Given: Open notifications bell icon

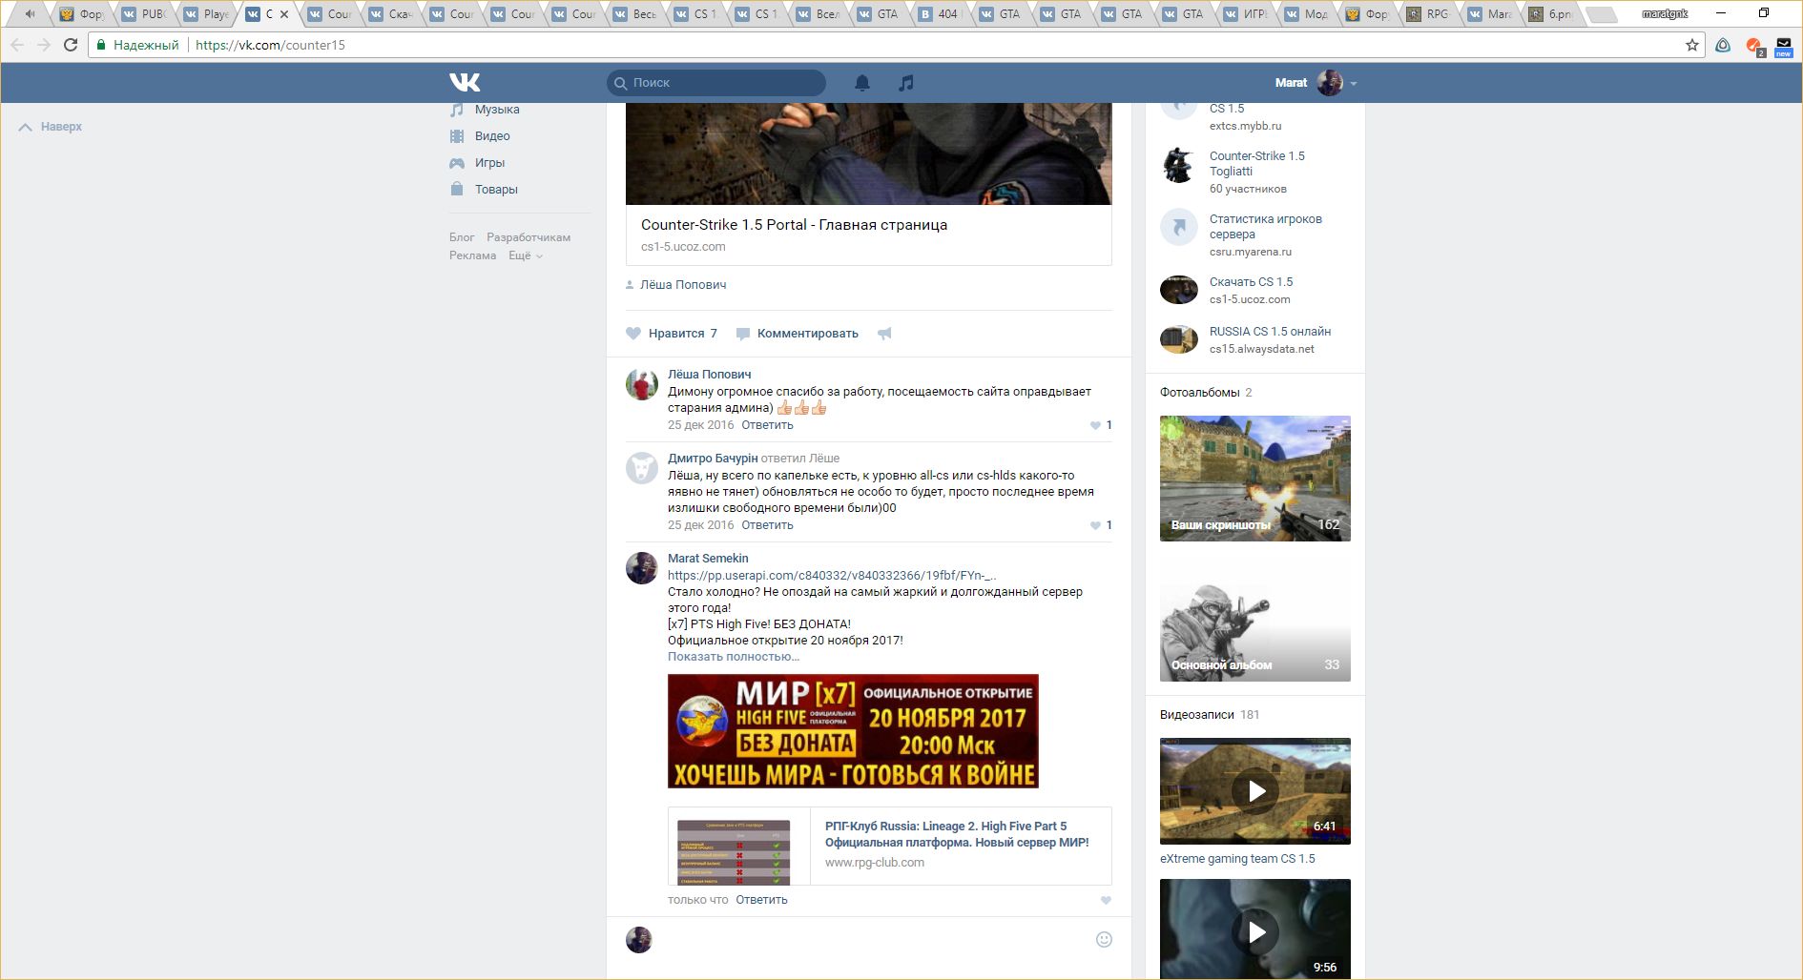Looking at the screenshot, I should coord(862,83).
